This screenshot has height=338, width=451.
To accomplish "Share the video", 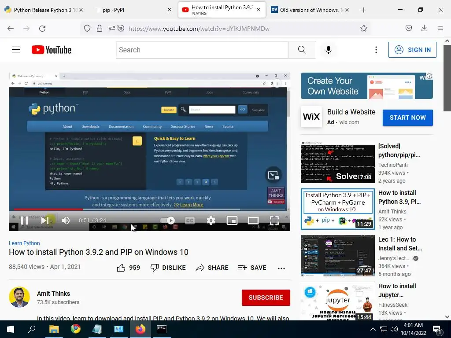I will [x=212, y=268].
